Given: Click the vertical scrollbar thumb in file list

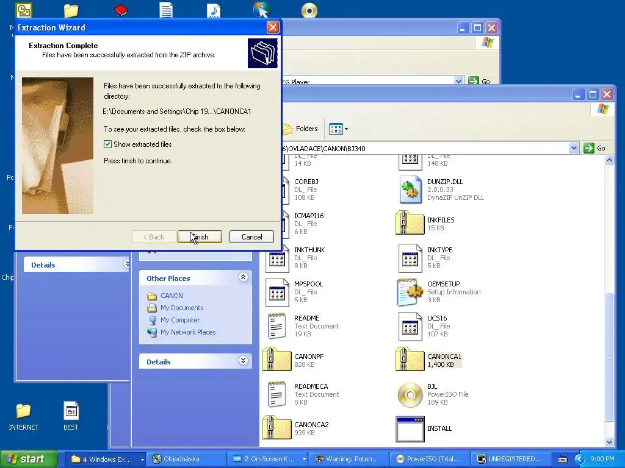Looking at the screenshot, I should [609, 357].
